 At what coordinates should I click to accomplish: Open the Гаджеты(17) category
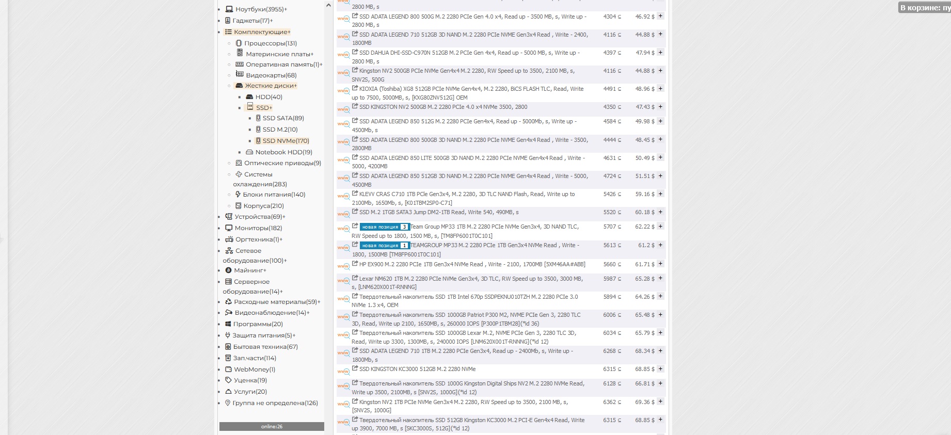[252, 21]
